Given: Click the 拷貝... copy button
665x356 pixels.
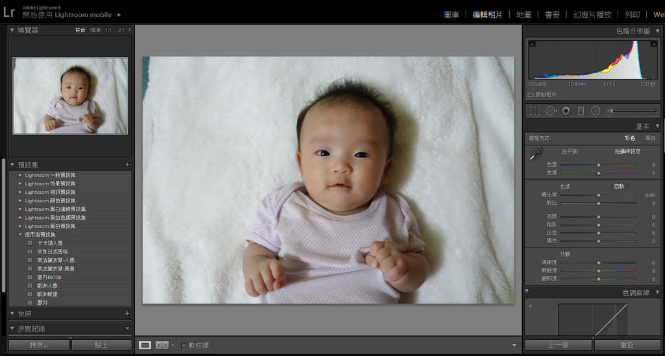Looking at the screenshot, I should [38, 345].
